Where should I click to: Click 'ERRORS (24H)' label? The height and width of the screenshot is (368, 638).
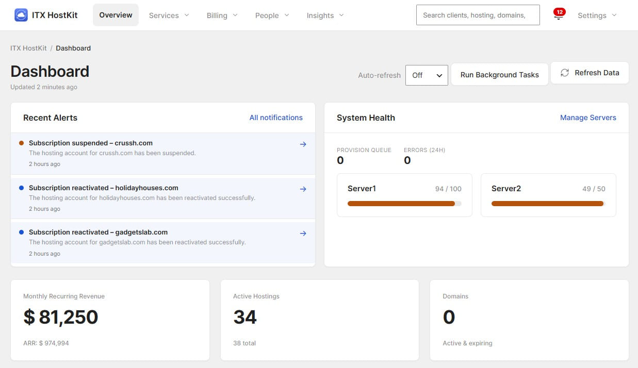coord(424,150)
